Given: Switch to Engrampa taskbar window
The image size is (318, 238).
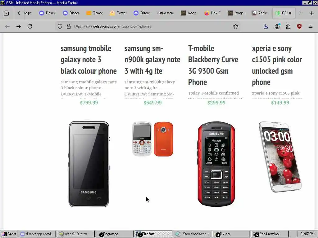Looking at the screenshot, I should tap(114, 234).
